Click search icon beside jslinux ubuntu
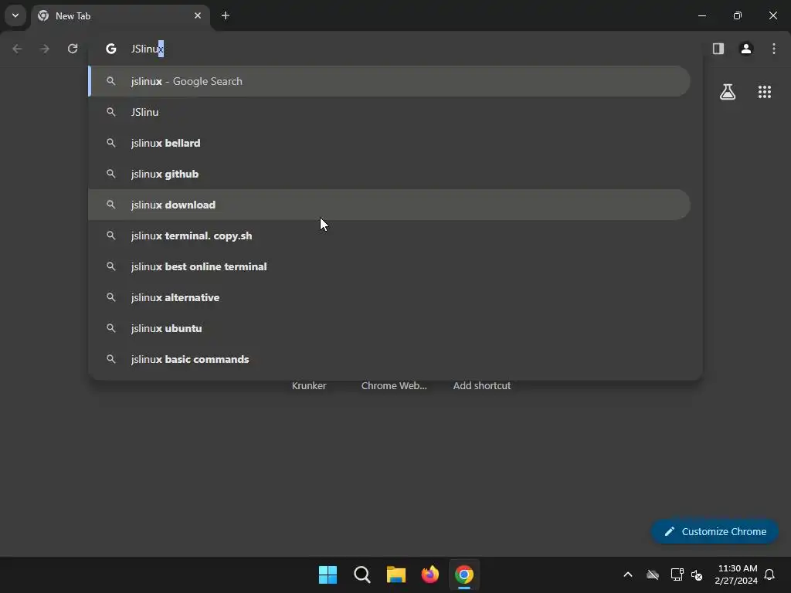 [111, 327]
